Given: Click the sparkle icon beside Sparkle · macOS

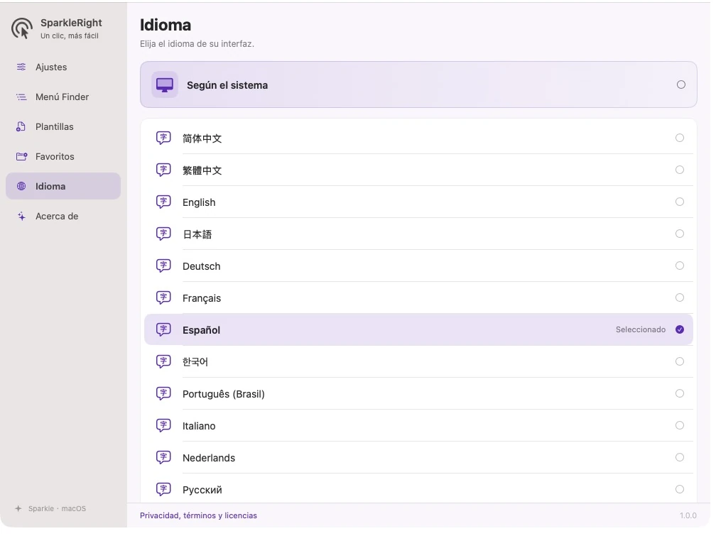Looking at the screenshot, I should pos(18,508).
